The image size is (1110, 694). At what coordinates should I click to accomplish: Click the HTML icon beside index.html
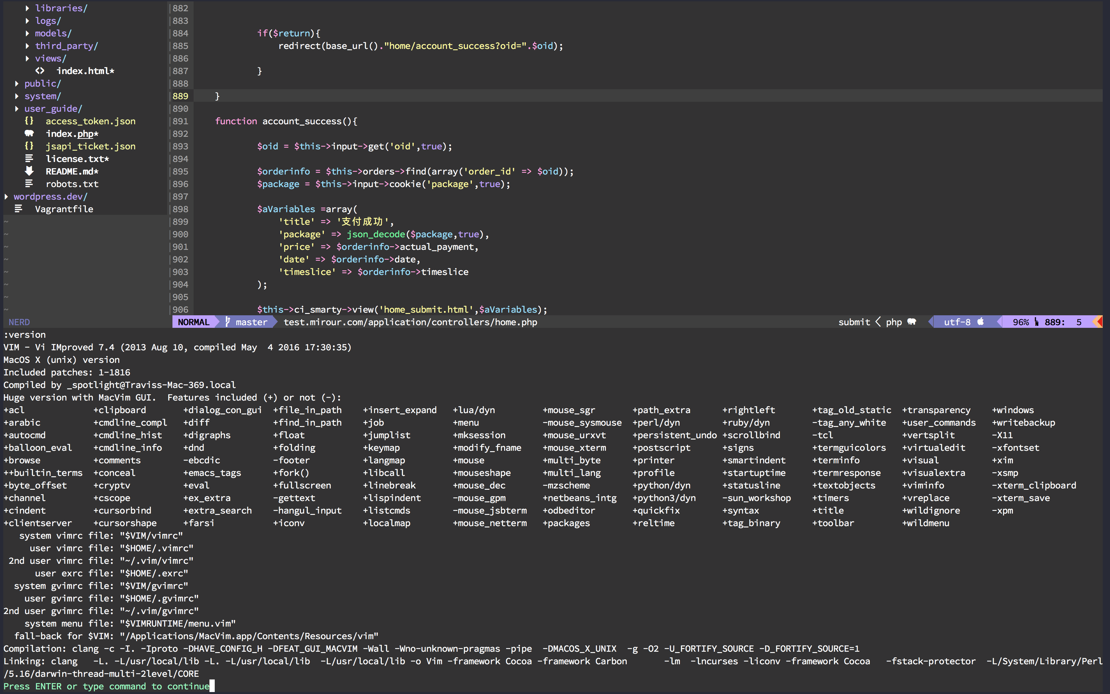[40, 71]
